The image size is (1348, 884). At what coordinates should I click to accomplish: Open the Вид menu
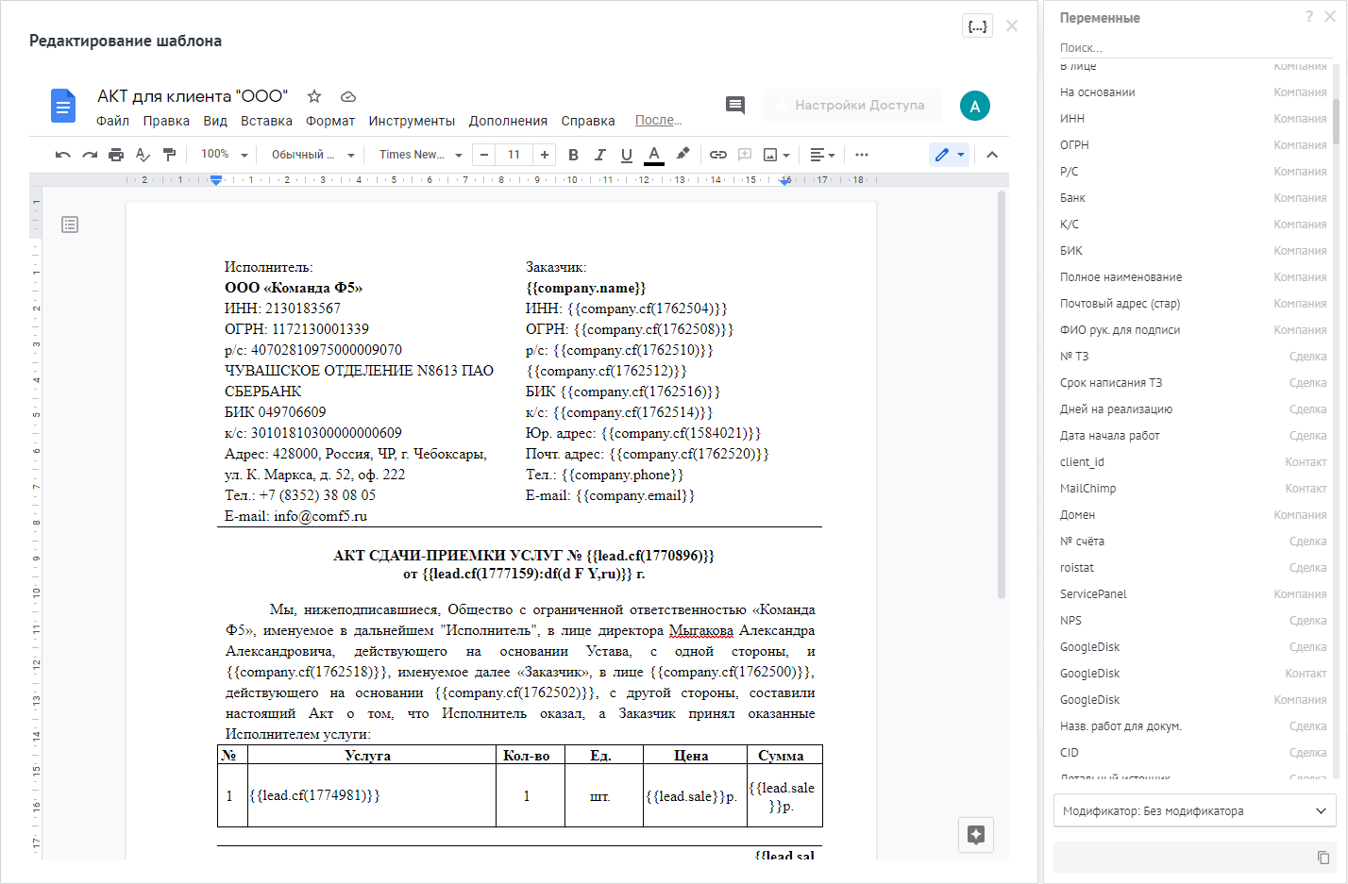click(215, 121)
